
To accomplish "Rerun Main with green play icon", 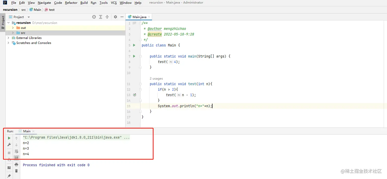I will pyautogui.click(x=9, y=138).
